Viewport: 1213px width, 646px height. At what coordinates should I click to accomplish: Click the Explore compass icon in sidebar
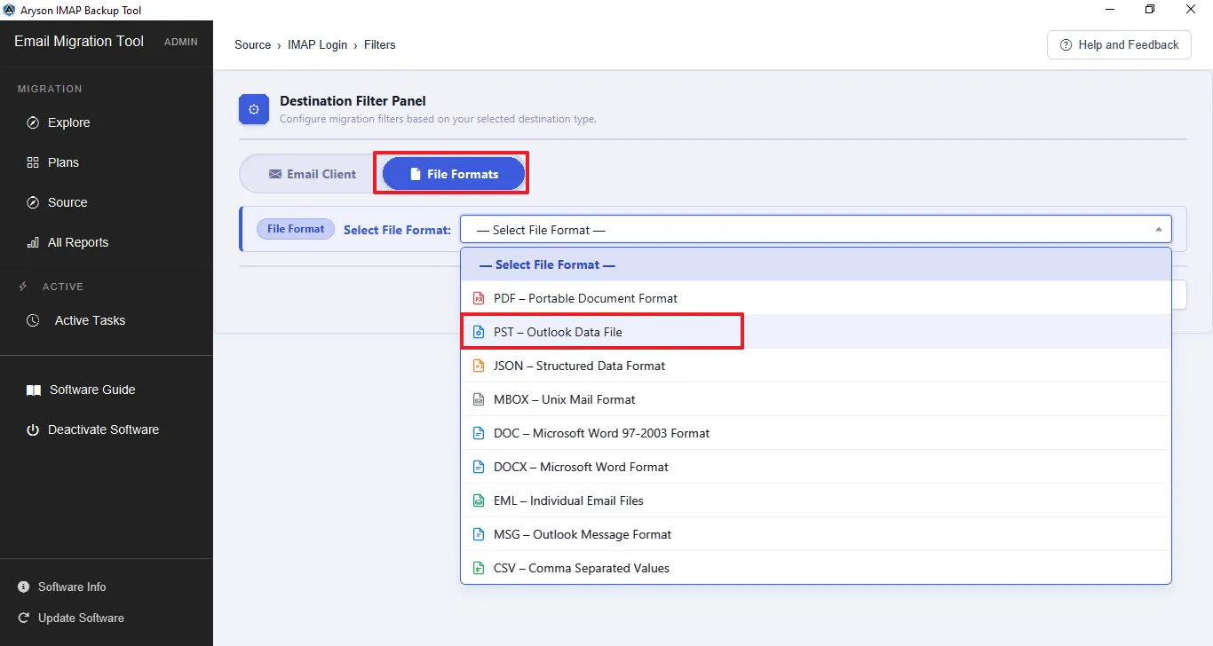pyautogui.click(x=33, y=122)
